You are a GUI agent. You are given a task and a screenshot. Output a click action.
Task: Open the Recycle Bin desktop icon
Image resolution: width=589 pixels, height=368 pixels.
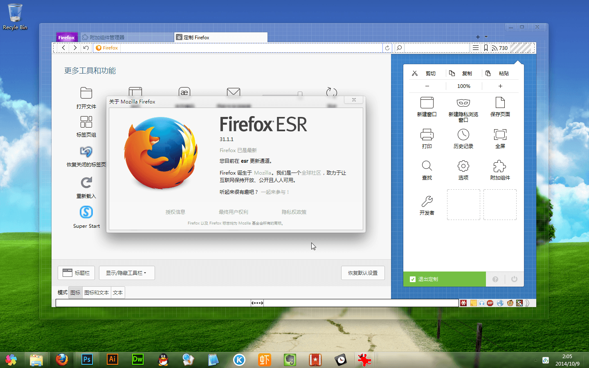tap(15, 16)
